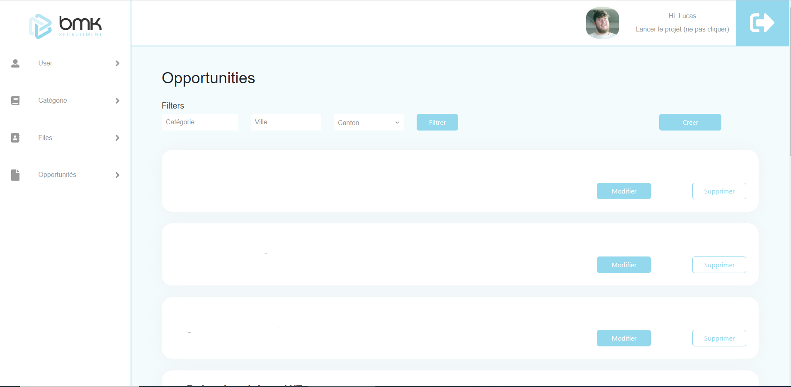Click the Filtrer button
791x387 pixels.
tap(437, 122)
